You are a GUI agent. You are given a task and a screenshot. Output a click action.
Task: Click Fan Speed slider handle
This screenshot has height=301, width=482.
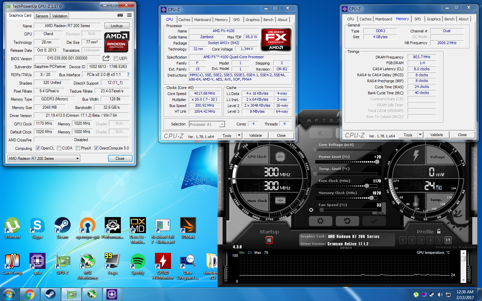tap(322, 210)
